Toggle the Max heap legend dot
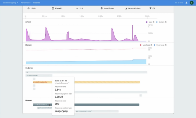 (x=141, y=45)
